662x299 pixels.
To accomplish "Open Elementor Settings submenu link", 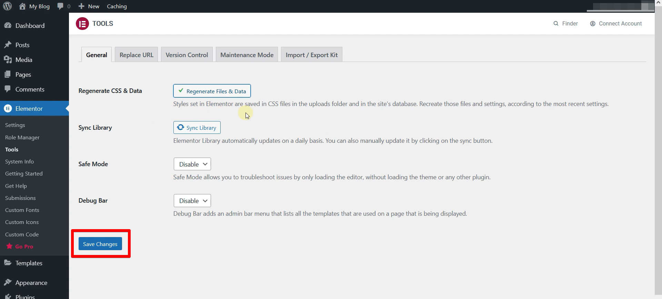I will [15, 125].
